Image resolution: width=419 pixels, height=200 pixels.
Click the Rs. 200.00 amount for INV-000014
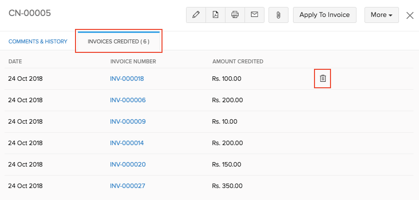point(227,143)
